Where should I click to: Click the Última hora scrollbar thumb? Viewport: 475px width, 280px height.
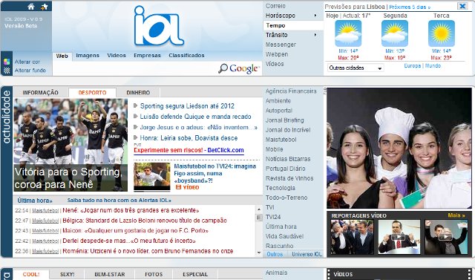pos(259,218)
